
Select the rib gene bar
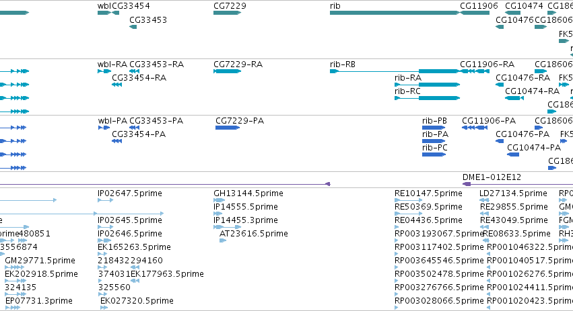click(395, 13)
